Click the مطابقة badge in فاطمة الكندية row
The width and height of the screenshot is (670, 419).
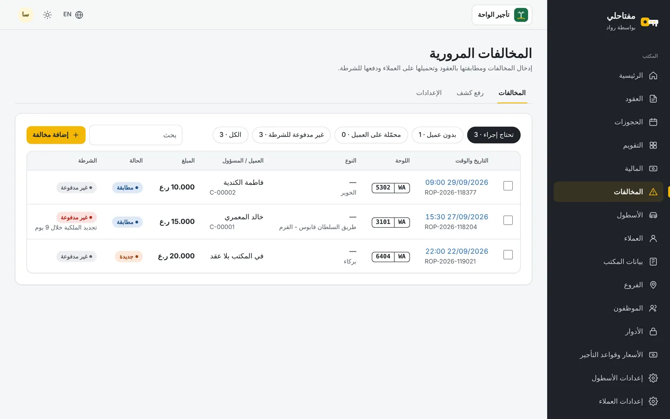coord(127,188)
